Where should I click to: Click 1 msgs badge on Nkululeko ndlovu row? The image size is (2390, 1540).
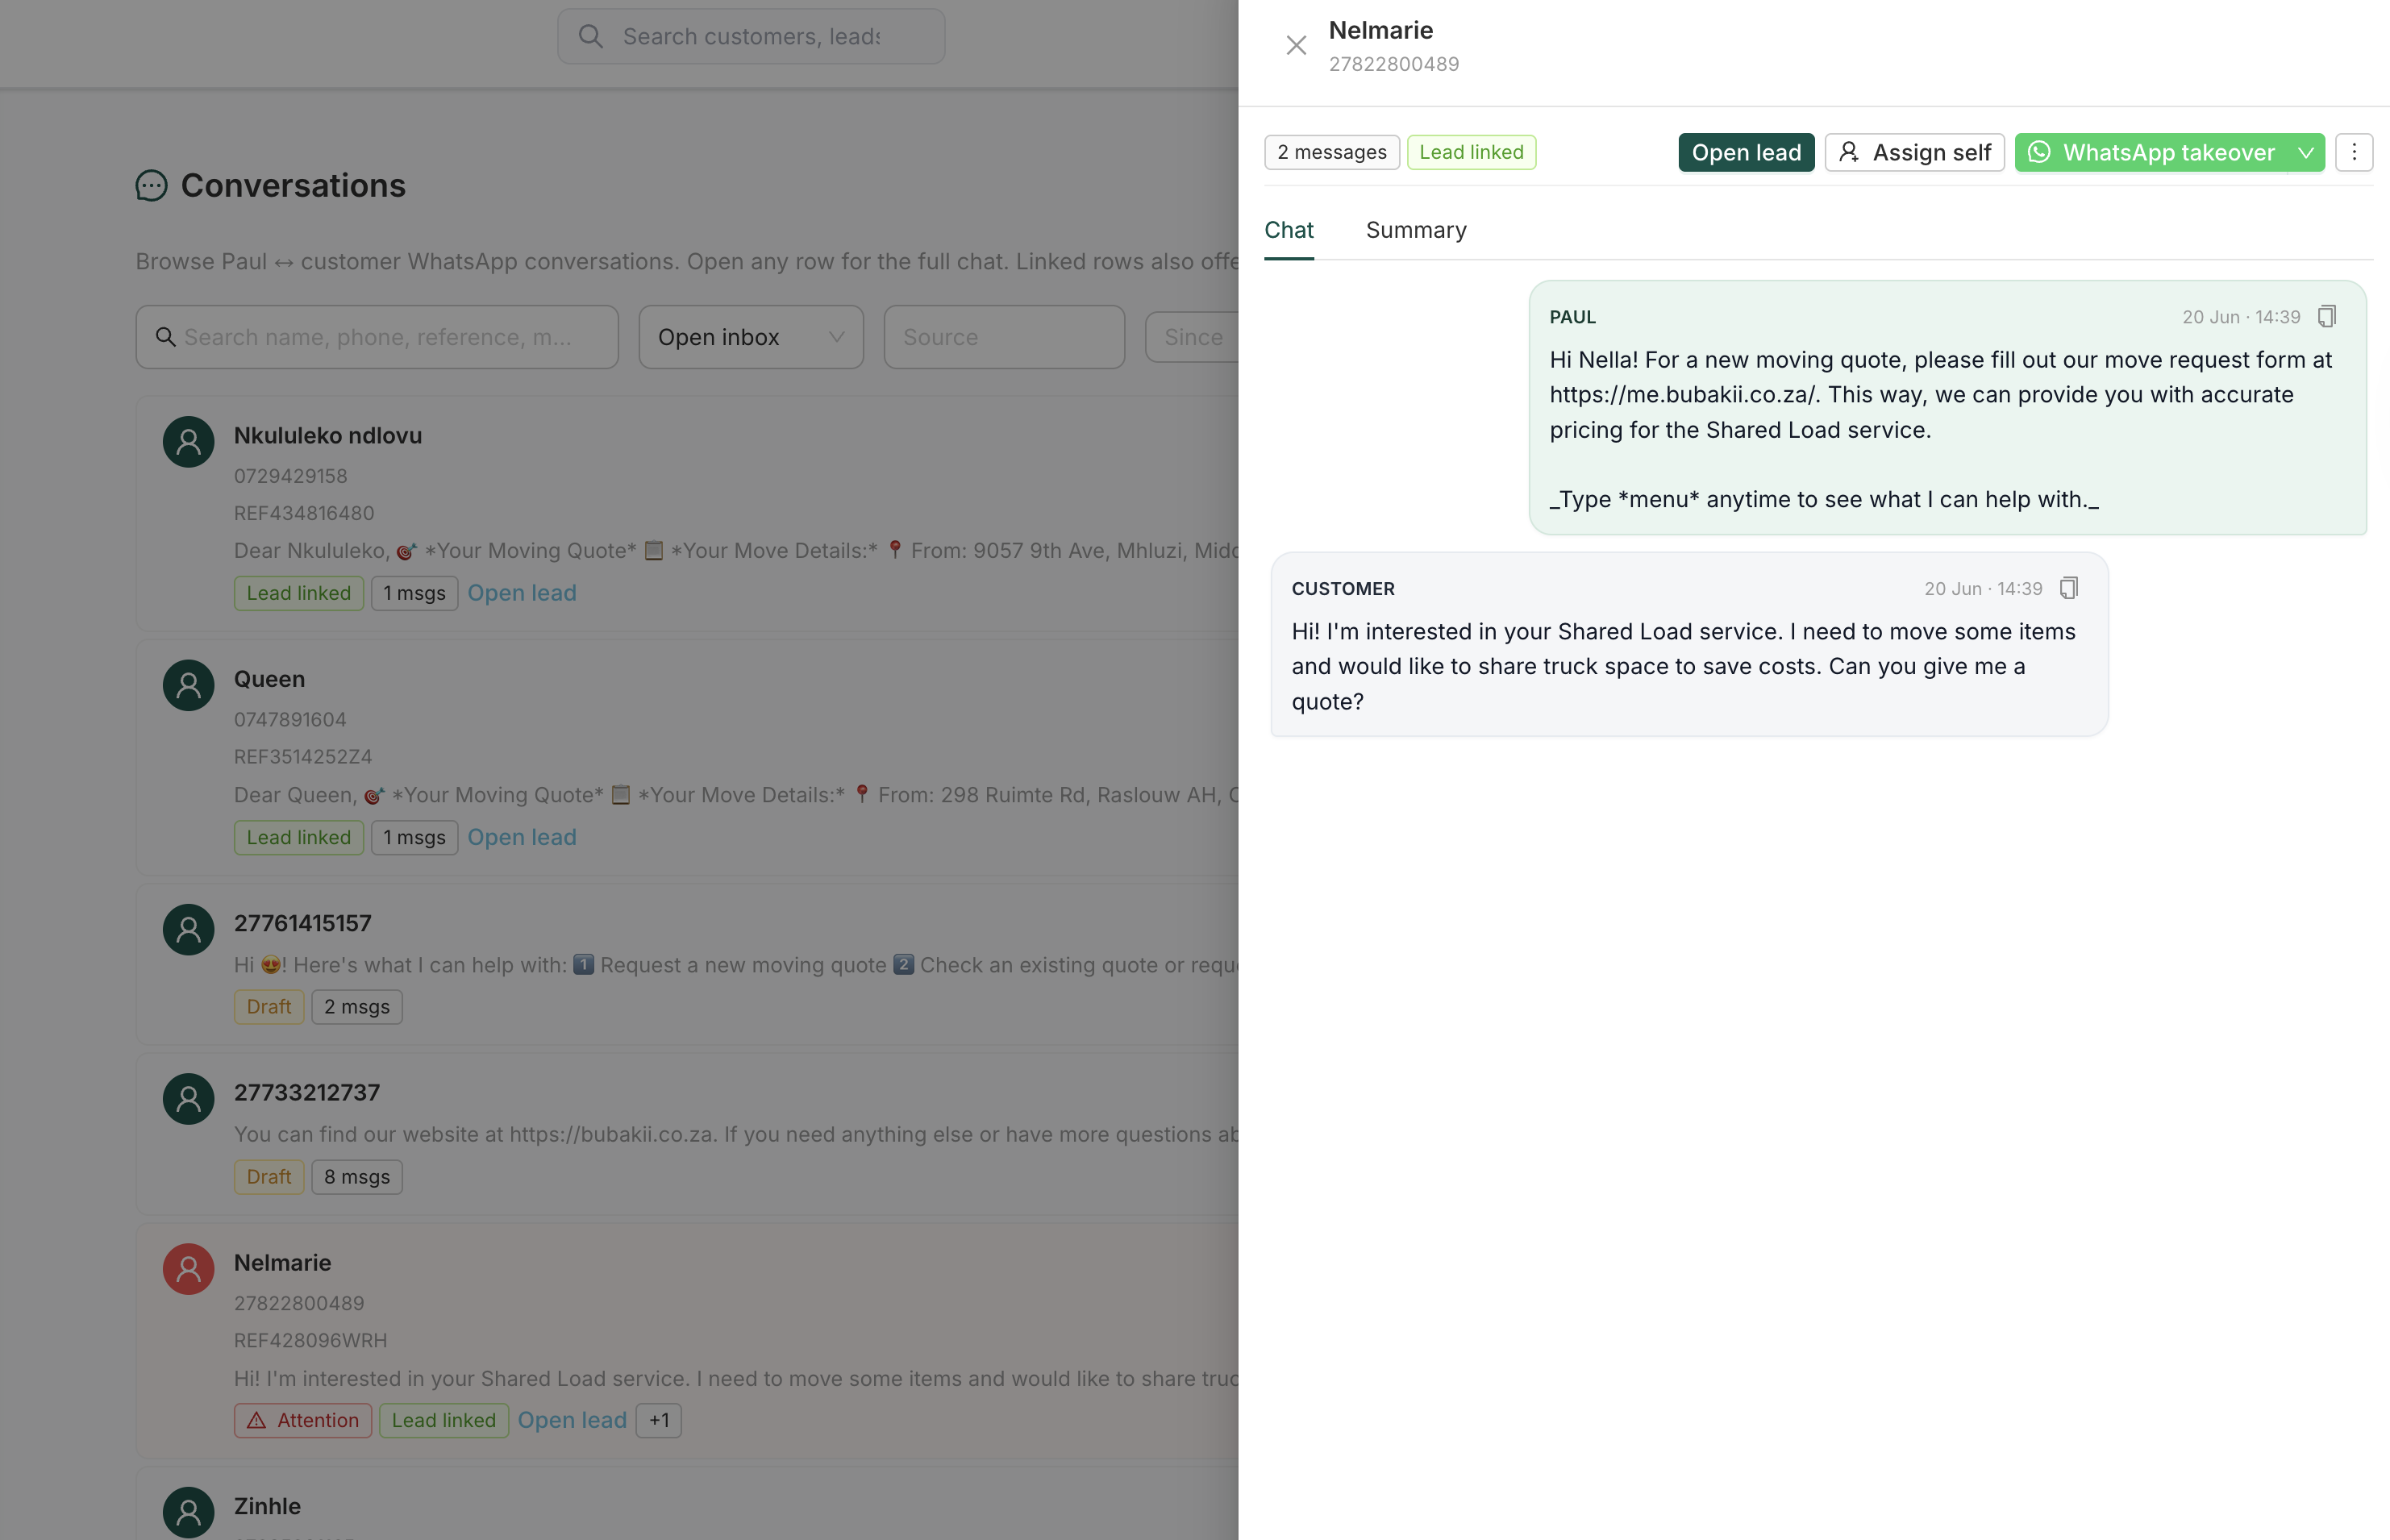414,593
